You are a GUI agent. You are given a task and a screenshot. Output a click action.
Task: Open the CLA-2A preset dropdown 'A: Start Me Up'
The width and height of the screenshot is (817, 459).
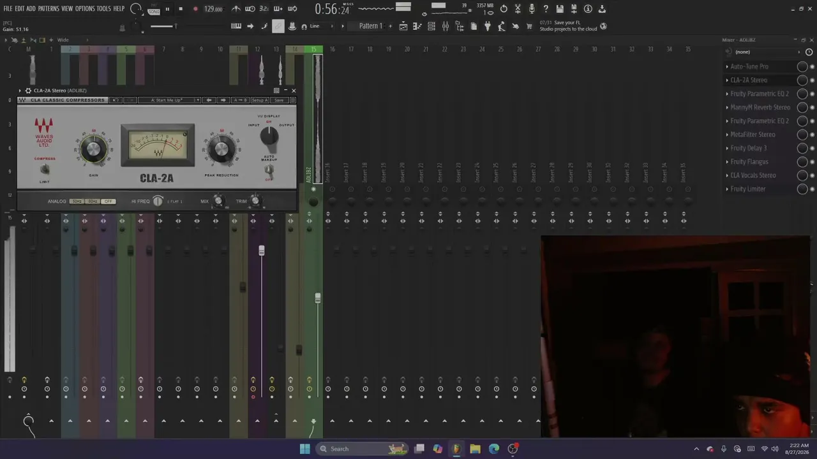[x=169, y=100]
